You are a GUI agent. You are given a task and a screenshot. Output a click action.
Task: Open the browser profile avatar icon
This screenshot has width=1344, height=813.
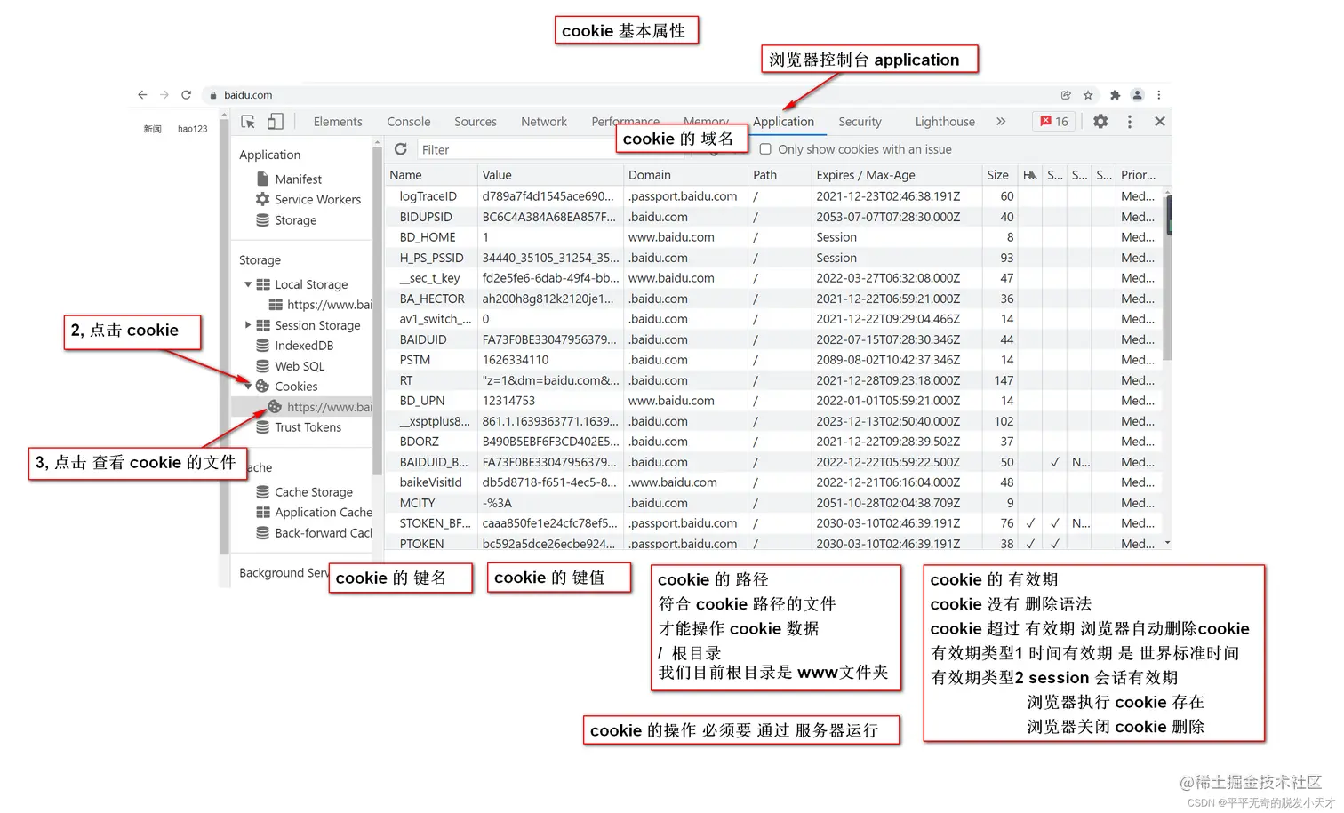tap(1137, 95)
